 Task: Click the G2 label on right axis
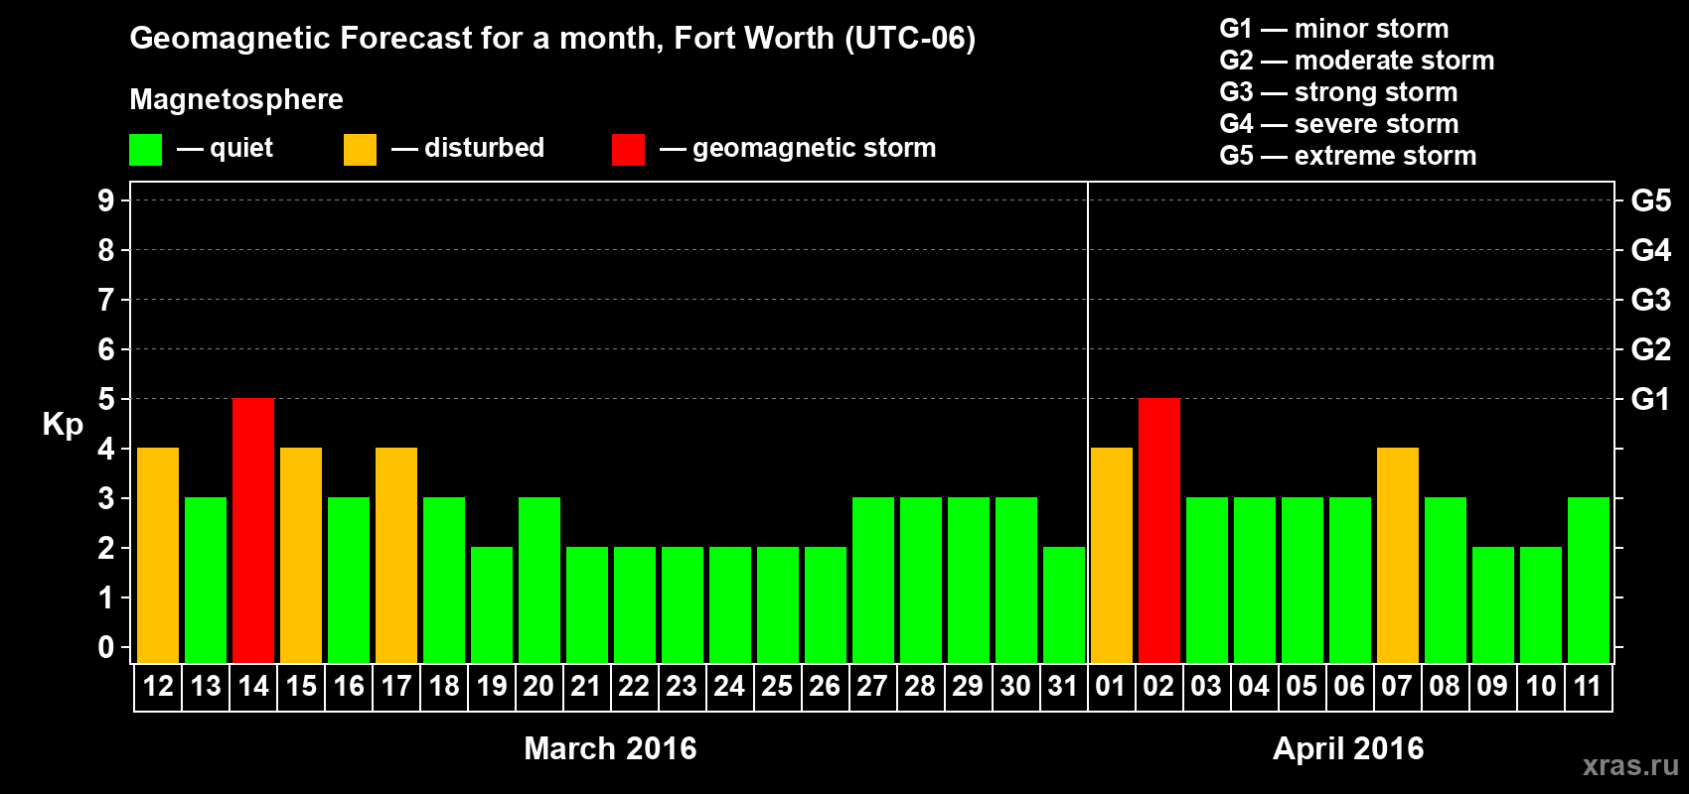[1650, 349]
